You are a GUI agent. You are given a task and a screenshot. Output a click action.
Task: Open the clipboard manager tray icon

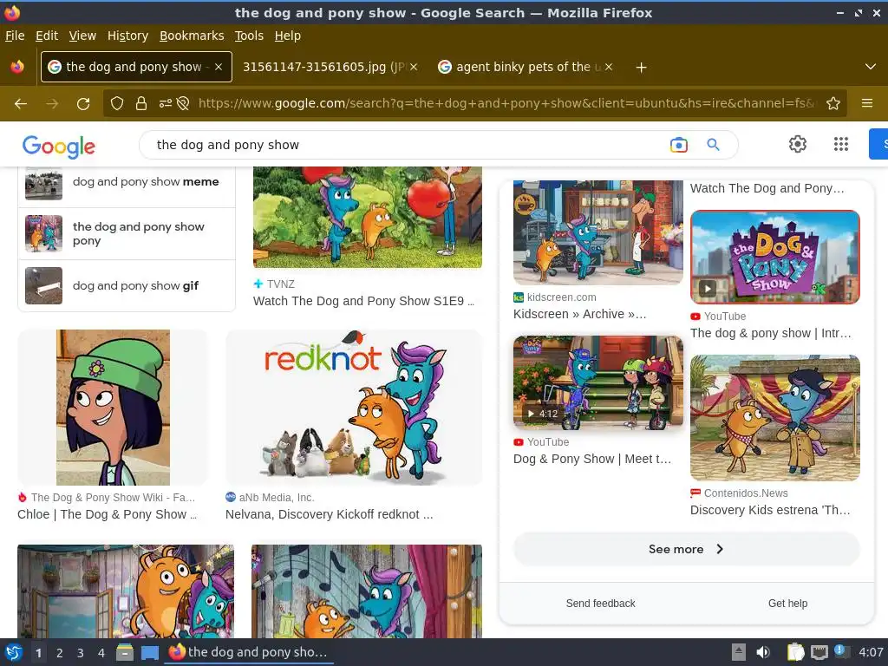coord(795,652)
